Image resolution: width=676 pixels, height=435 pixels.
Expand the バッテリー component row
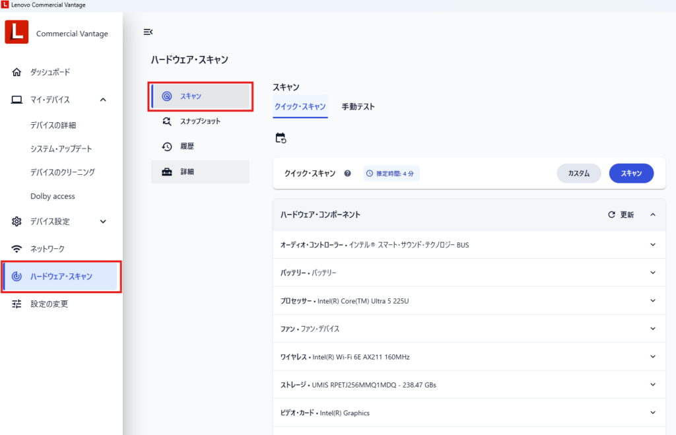click(653, 272)
